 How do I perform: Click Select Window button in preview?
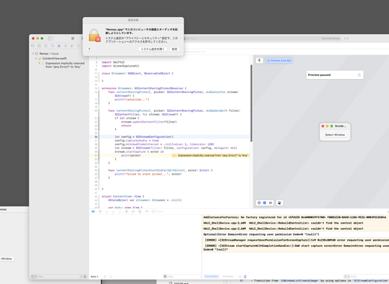pos(335,135)
